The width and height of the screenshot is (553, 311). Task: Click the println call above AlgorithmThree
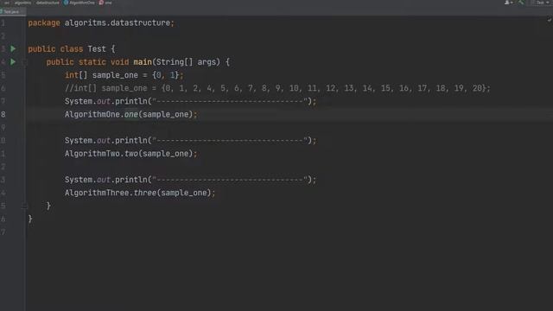(x=190, y=180)
